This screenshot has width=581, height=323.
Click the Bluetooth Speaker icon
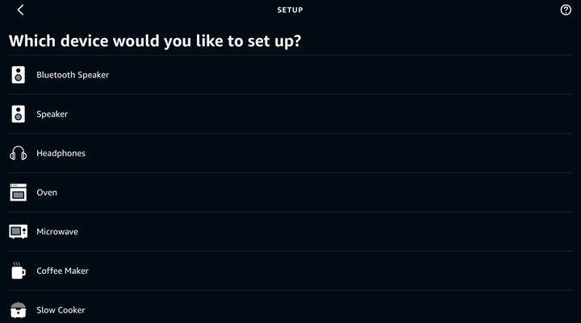click(18, 75)
